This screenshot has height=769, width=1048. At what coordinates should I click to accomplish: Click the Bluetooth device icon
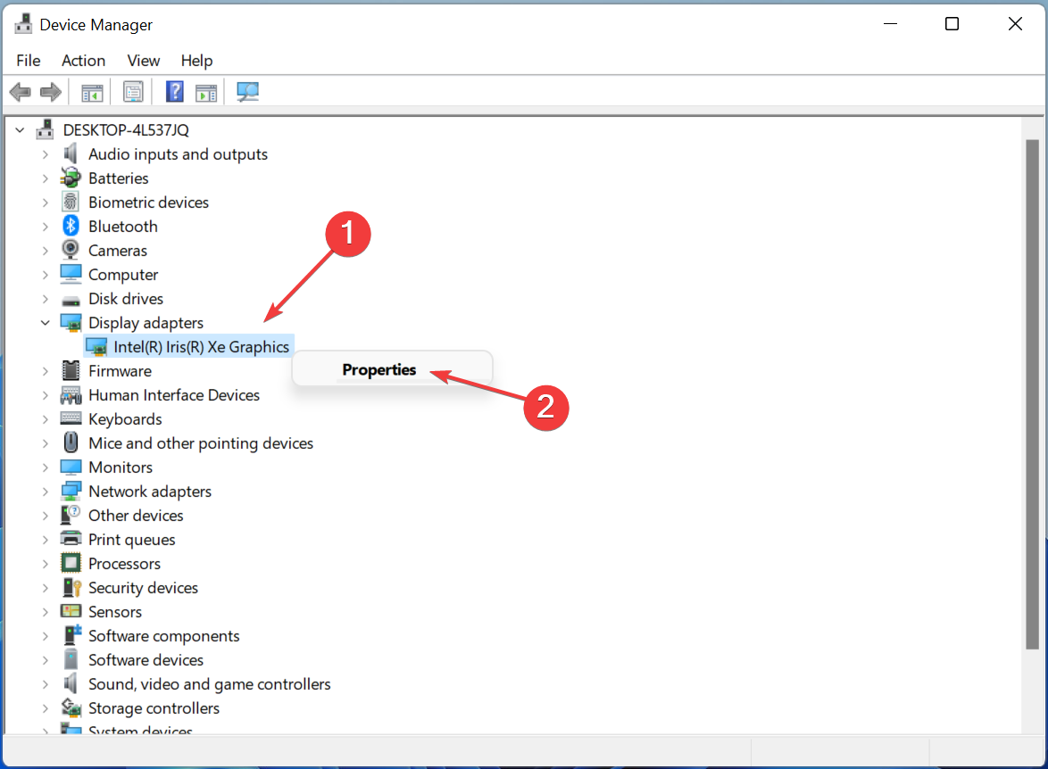coord(71,226)
